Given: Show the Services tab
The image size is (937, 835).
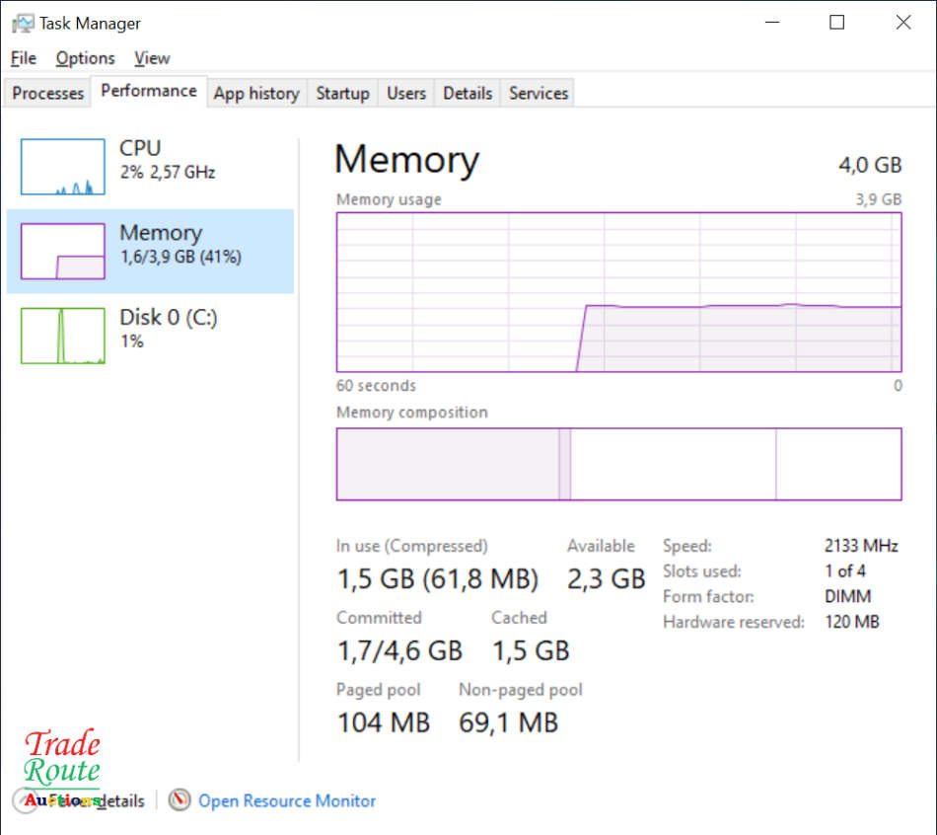Looking at the screenshot, I should point(538,93).
